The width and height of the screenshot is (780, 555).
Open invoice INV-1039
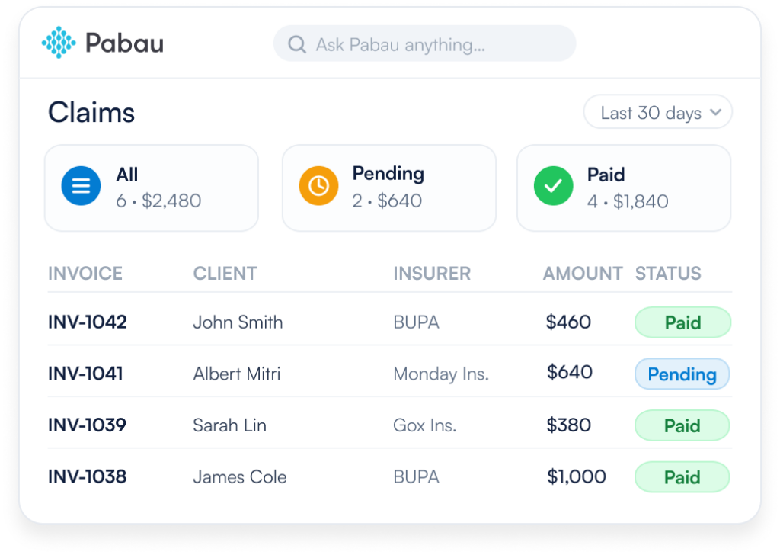coord(87,425)
